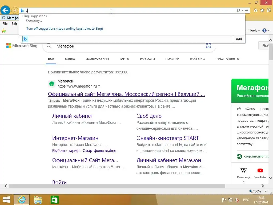Expand the dropdown arrow next to megafon.ru URL
273x205 pixels.
pos(99,86)
